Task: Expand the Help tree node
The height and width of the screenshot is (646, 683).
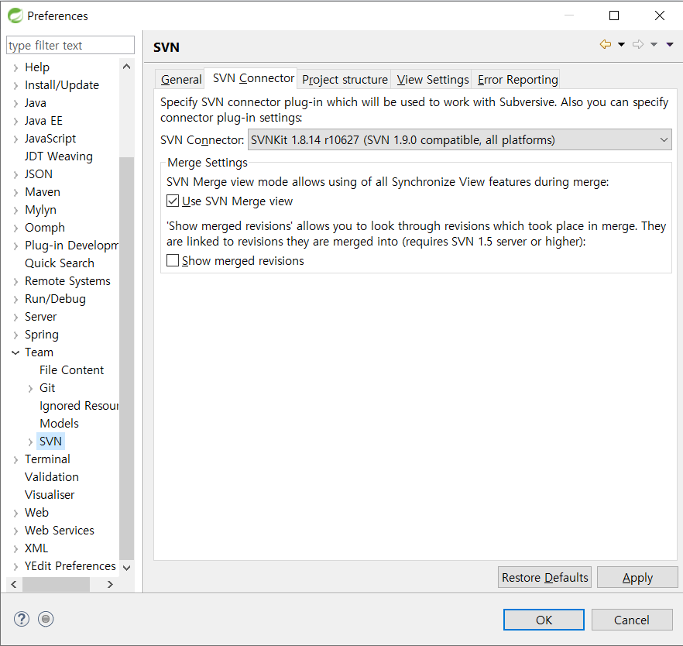Action: [15, 67]
